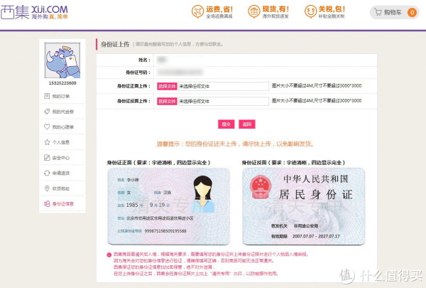Image resolution: width=426 pixels, height=288 pixels.
Task: Click the orange cart count badge 0
Action: tap(412, 13)
